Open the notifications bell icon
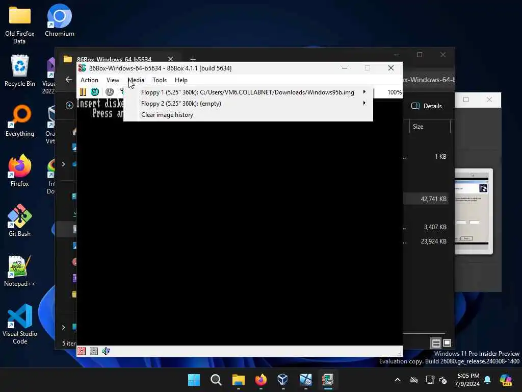 (487, 380)
